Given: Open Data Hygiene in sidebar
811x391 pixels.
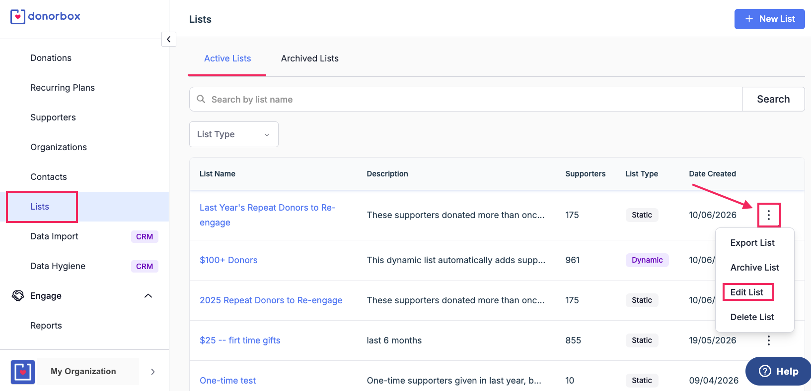Looking at the screenshot, I should tap(58, 266).
